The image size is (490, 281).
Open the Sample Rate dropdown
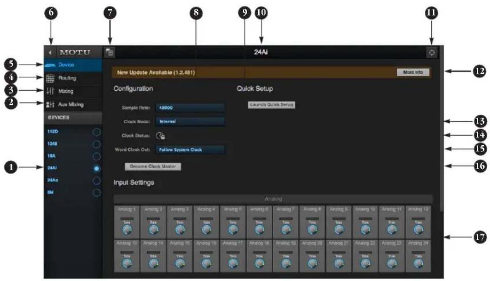(x=190, y=108)
